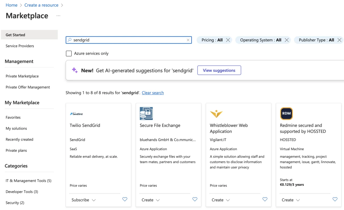
Task: Click the Redmine RDM product icon
Action: click(286, 113)
